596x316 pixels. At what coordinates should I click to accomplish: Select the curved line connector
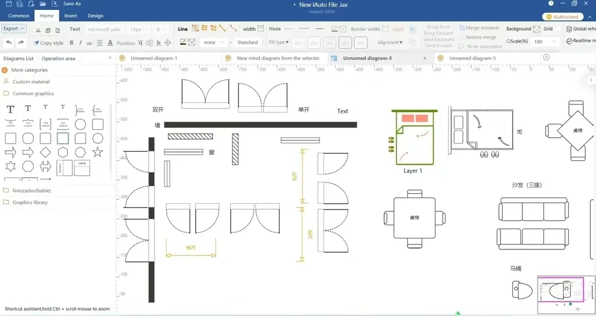pyautogui.click(x=233, y=28)
